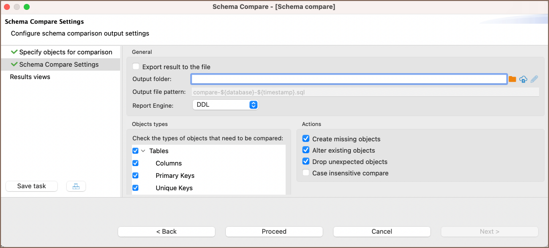Click green checkmark beside Schema Compare Settings
549x248 pixels.
[x=14, y=64]
